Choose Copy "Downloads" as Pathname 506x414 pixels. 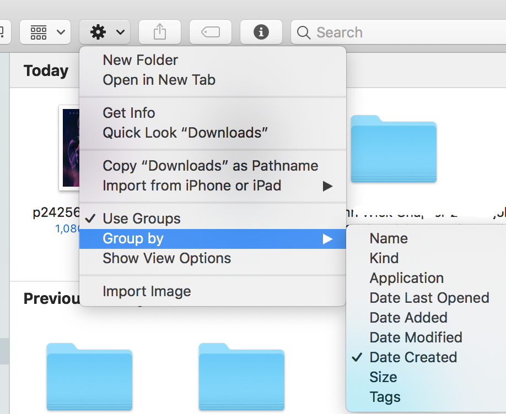pyautogui.click(x=213, y=166)
